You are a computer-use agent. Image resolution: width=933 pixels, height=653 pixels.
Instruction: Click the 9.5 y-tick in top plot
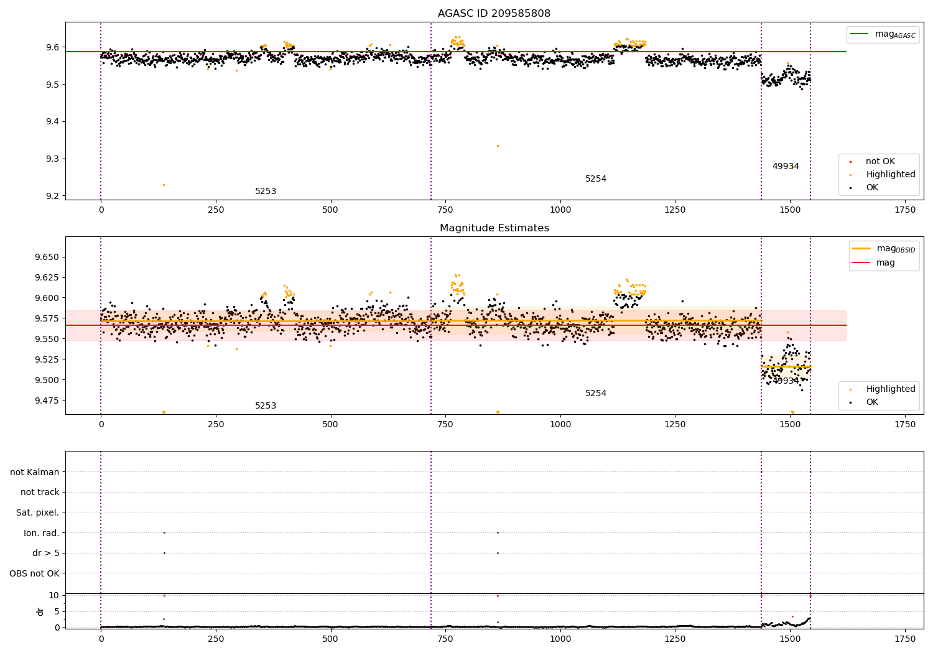[x=53, y=85]
